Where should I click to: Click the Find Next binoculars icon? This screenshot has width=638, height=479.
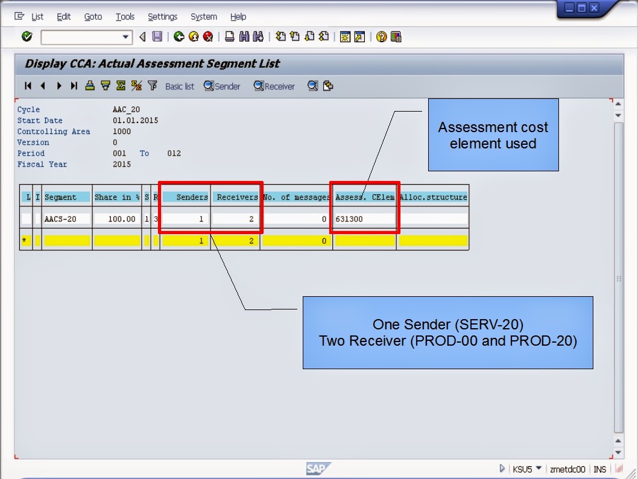click(x=258, y=37)
